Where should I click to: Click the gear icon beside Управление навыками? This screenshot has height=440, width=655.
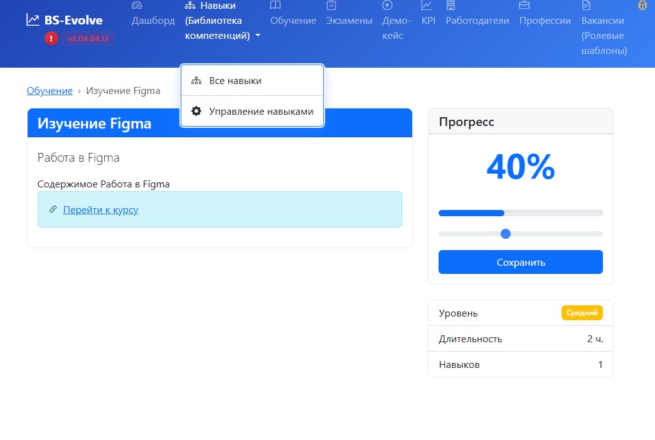coord(196,111)
